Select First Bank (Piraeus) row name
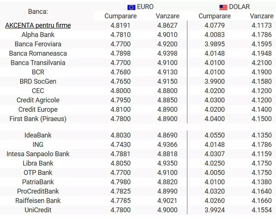 [x=38, y=119]
